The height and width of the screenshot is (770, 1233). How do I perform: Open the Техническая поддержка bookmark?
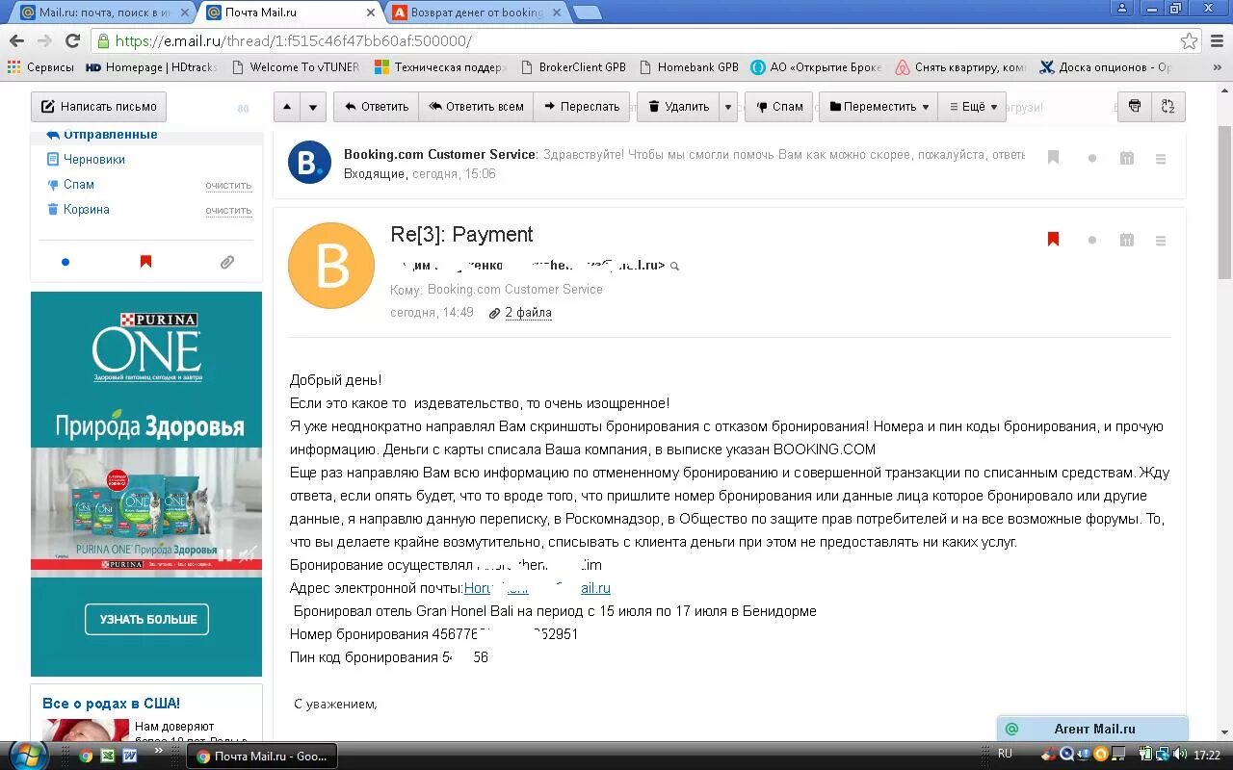click(x=440, y=67)
